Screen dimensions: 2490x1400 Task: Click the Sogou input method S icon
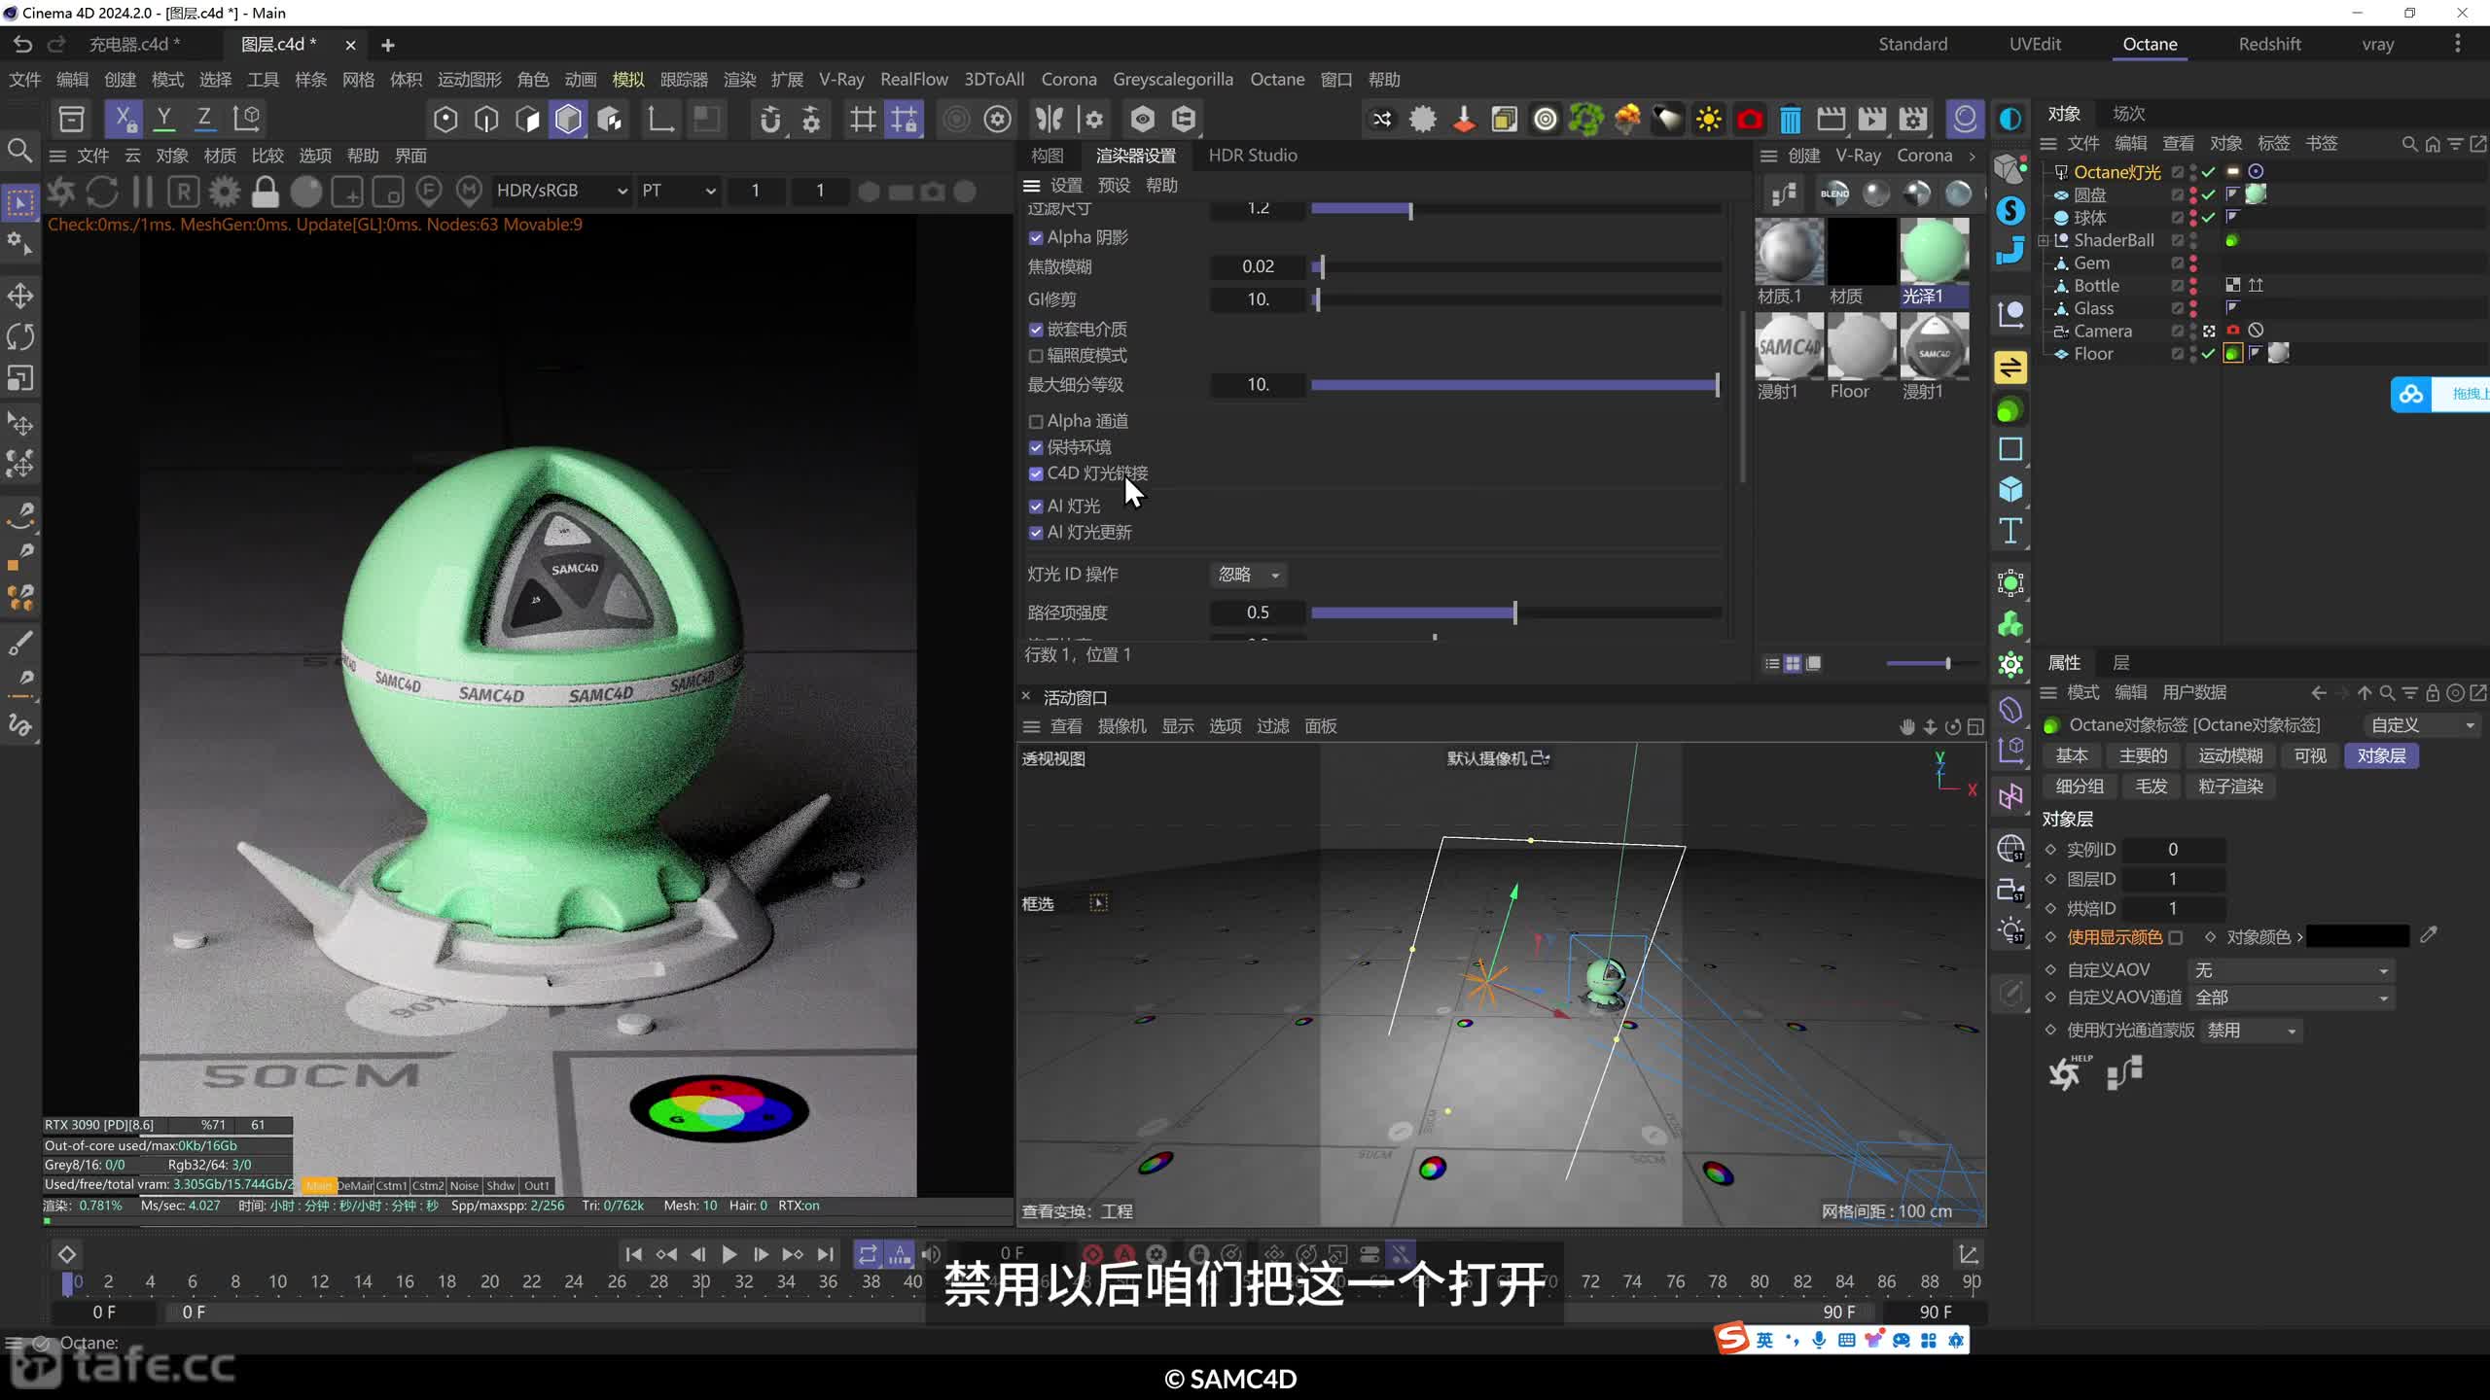click(1732, 1339)
